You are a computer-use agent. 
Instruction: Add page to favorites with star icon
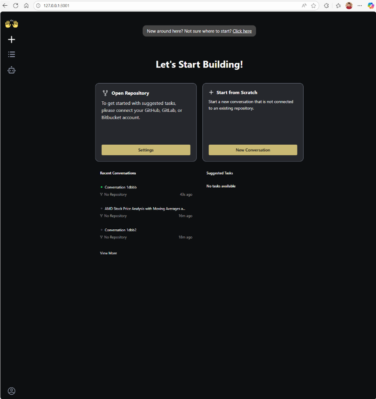[x=313, y=6]
